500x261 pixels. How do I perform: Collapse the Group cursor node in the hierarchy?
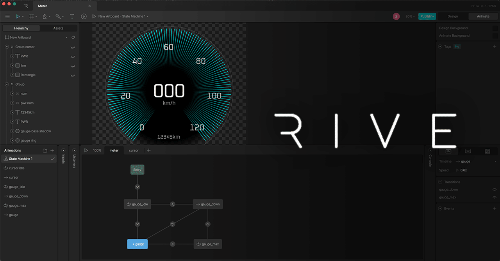pyautogui.click(x=6, y=47)
